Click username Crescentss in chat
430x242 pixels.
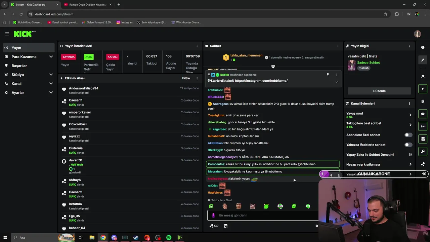pos(216,164)
